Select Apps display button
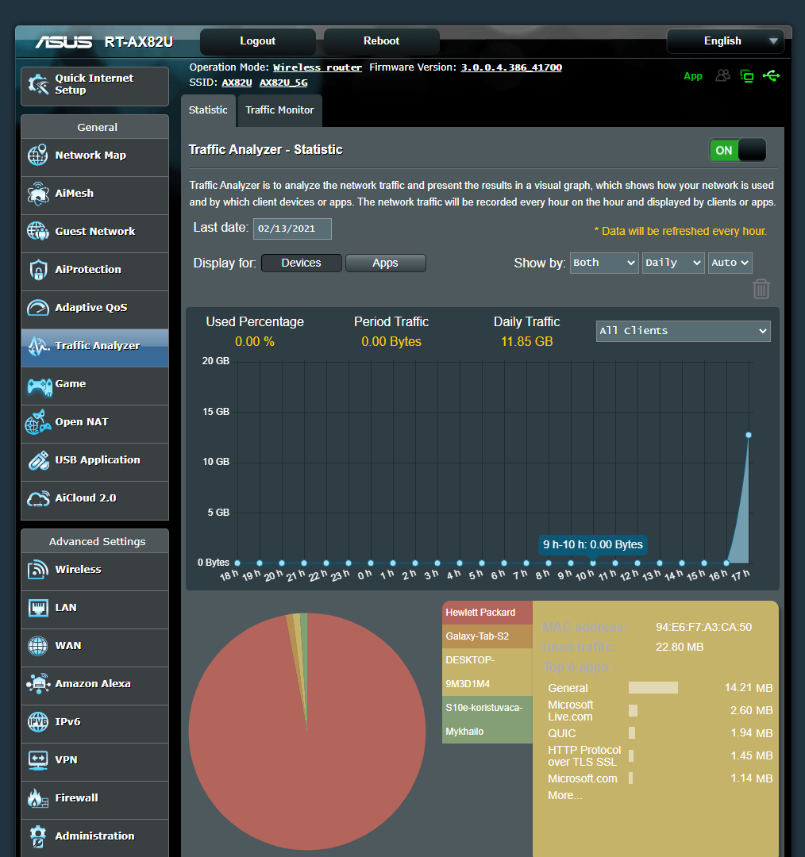 (x=386, y=263)
